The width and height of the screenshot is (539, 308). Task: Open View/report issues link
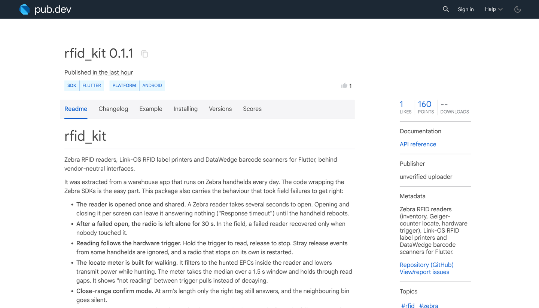(x=424, y=272)
